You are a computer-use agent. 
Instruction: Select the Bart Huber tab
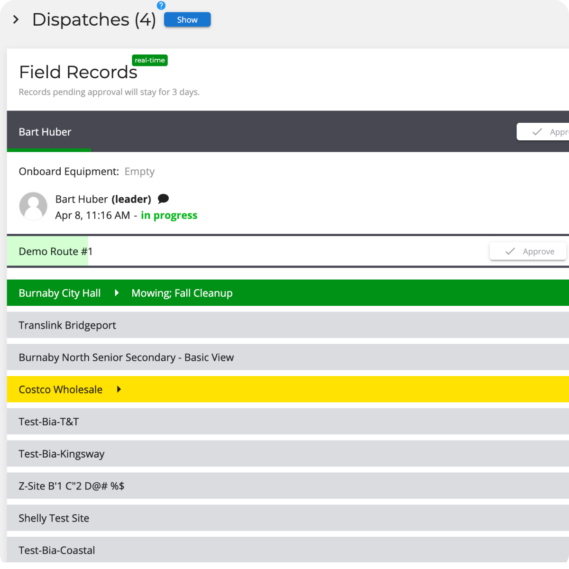(x=45, y=132)
